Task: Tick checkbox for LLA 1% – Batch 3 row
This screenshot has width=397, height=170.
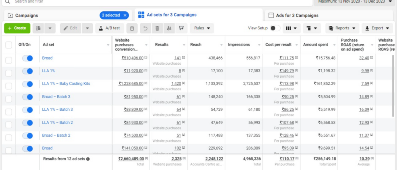Action: (8, 112)
